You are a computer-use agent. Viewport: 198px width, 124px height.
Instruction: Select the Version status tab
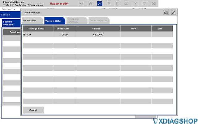pyautogui.click(x=55, y=21)
